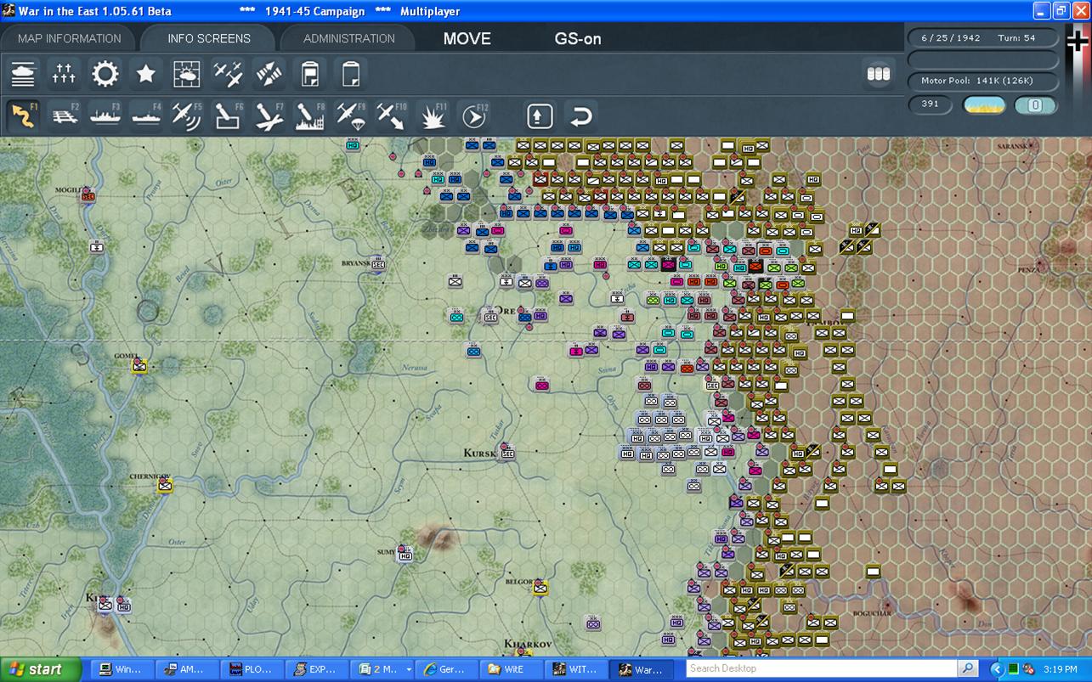
Task: Select the unit counter at Sumy
Action: click(x=405, y=555)
